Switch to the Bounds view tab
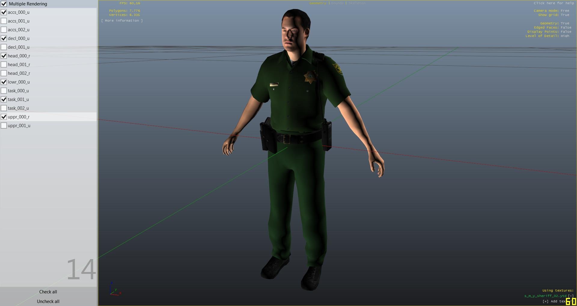 (337, 3)
